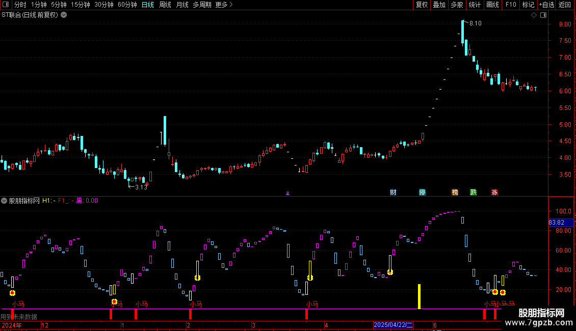Open the 多周期 multi-period view

tap(202, 5)
